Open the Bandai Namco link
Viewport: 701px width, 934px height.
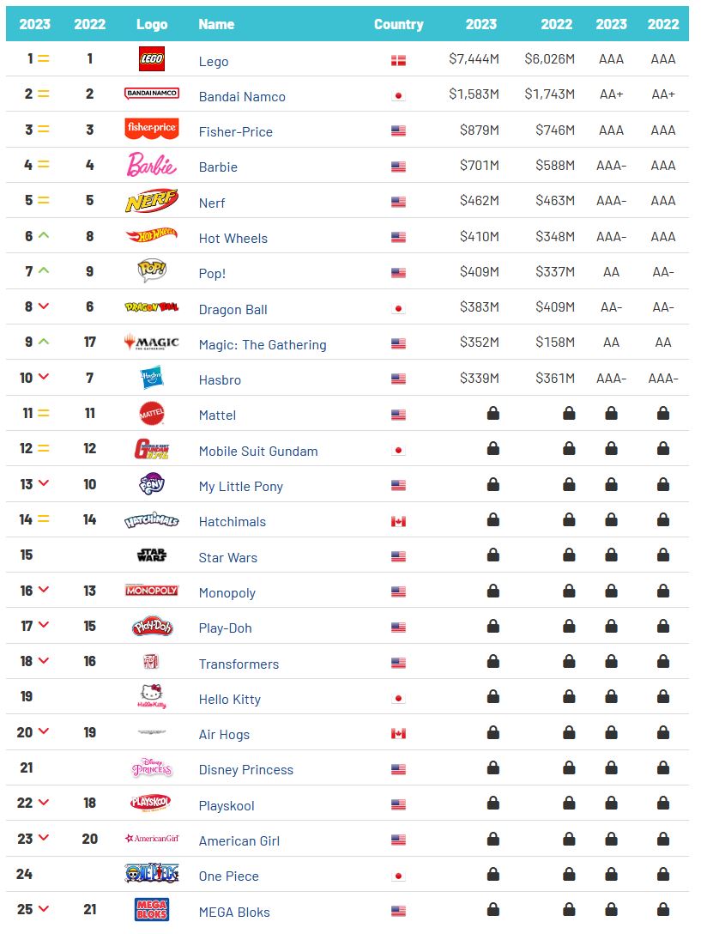242,96
